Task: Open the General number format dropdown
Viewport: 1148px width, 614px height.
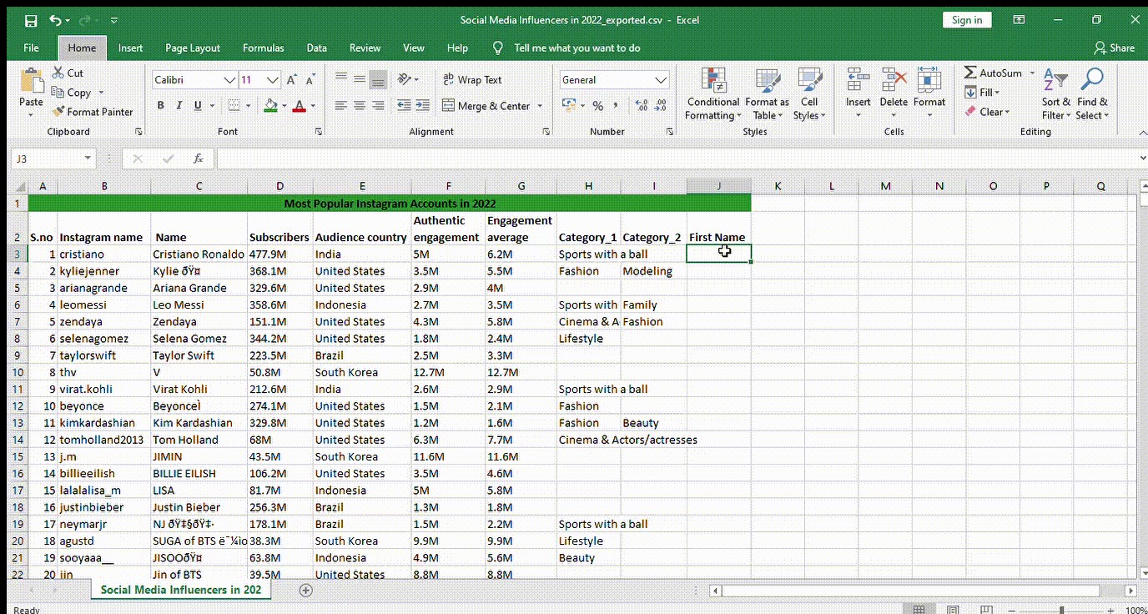Action: pos(661,80)
